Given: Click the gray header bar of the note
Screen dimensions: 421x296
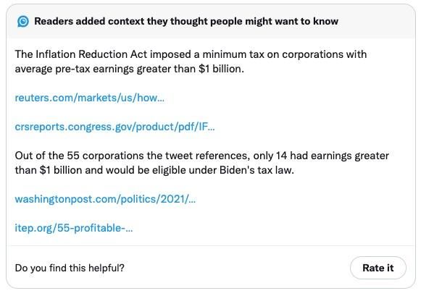Looking at the screenshot, I should click(211, 22).
